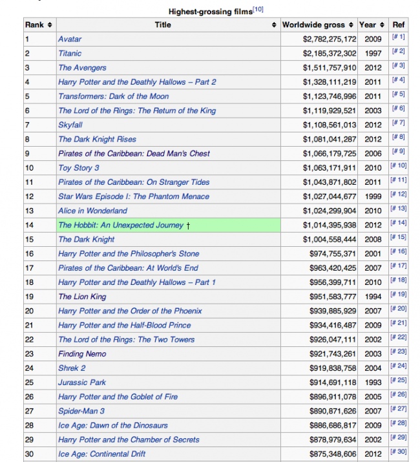Open Star Wars The Phantom Menace link

tap(134, 196)
